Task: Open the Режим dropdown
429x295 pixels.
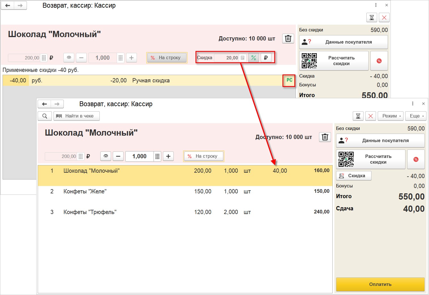Action: [x=390, y=116]
